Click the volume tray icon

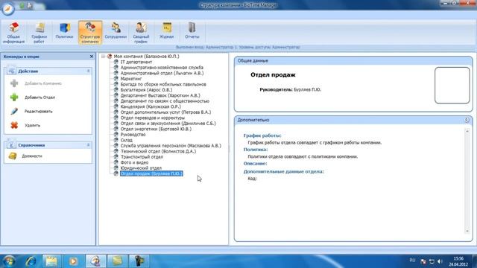[440, 261]
